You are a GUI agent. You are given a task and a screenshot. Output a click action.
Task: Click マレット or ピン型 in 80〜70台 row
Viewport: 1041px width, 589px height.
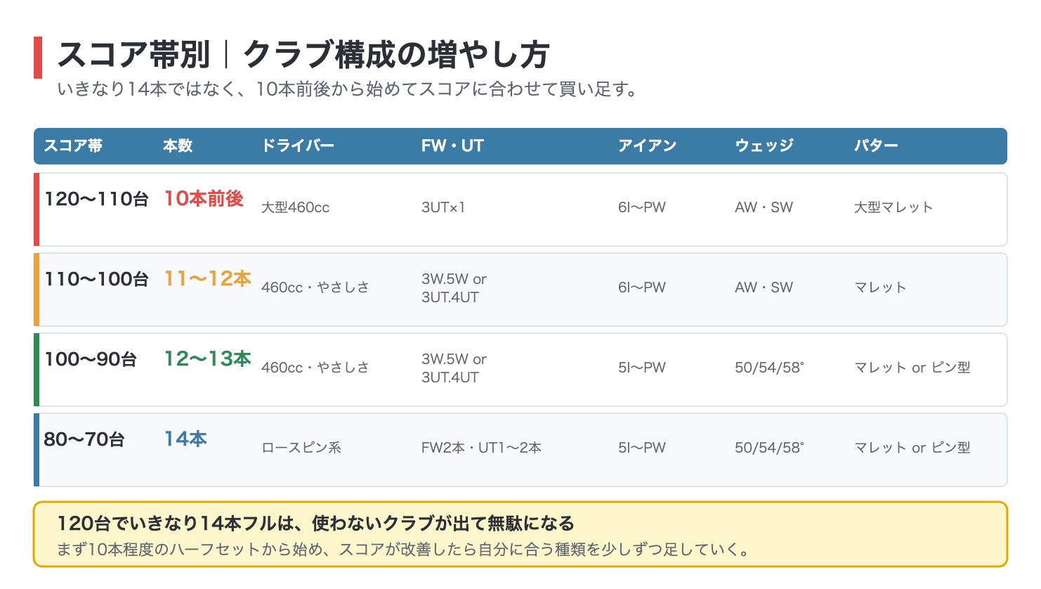coord(912,448)
